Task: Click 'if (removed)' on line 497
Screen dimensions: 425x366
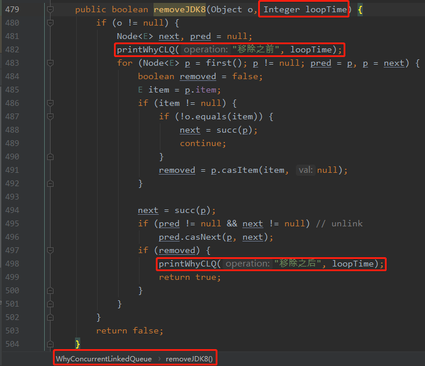Action: (x=169, y=250)
